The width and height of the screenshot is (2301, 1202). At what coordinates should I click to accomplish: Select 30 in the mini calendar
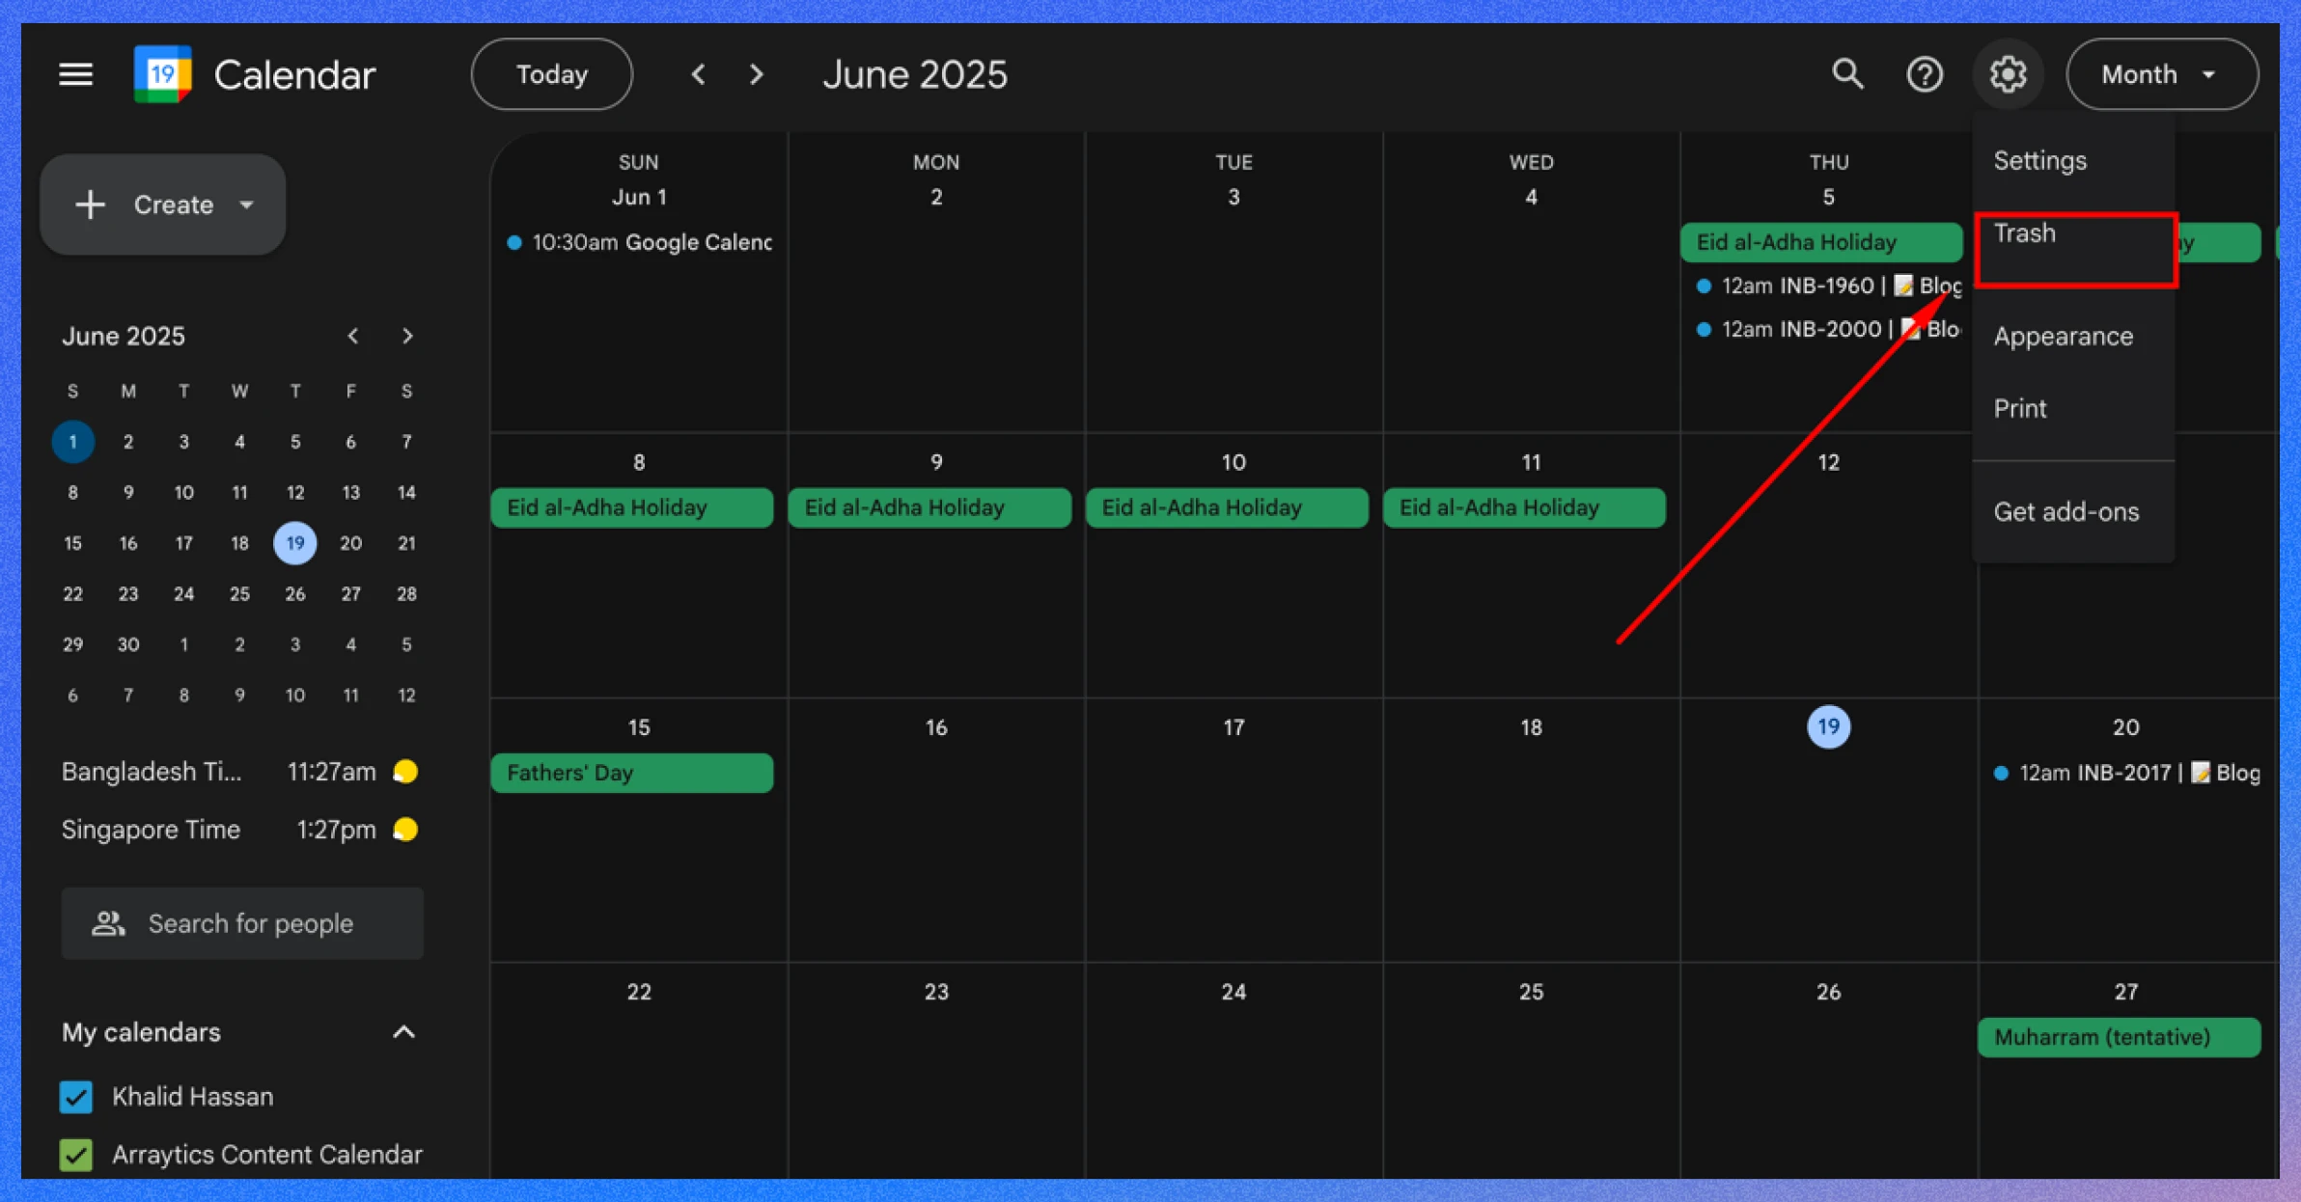tap(128, 644)
